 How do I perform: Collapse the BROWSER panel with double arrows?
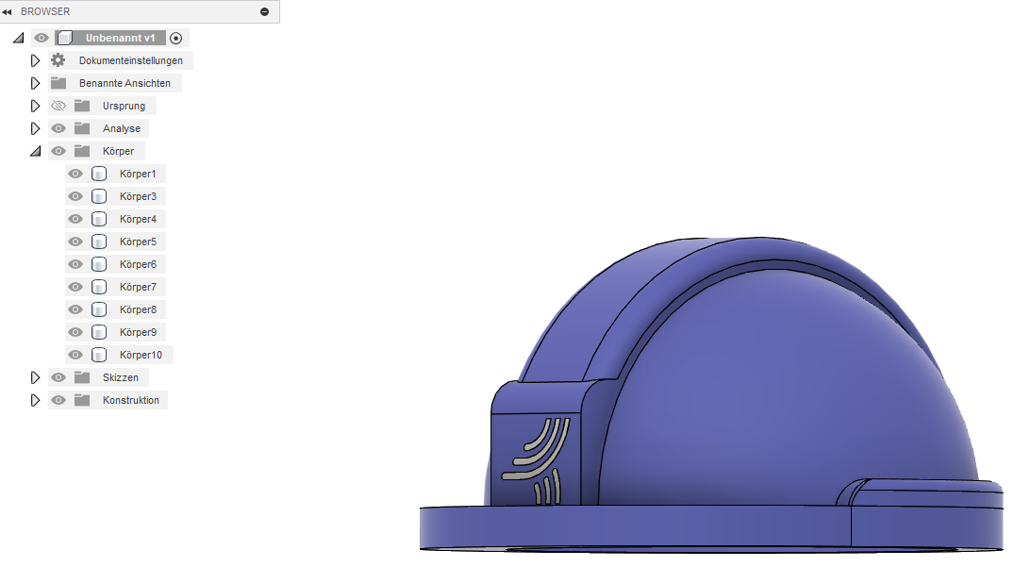pos(8,11)
